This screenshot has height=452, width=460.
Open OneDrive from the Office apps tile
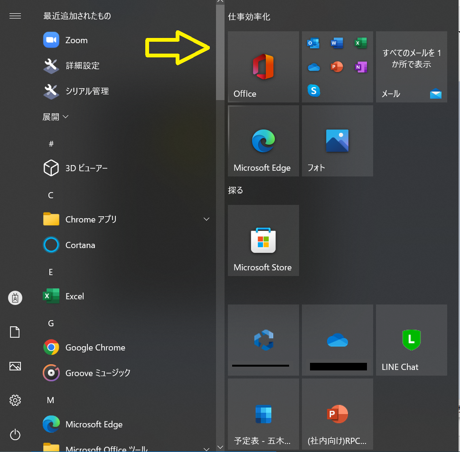tap(314, 67)
